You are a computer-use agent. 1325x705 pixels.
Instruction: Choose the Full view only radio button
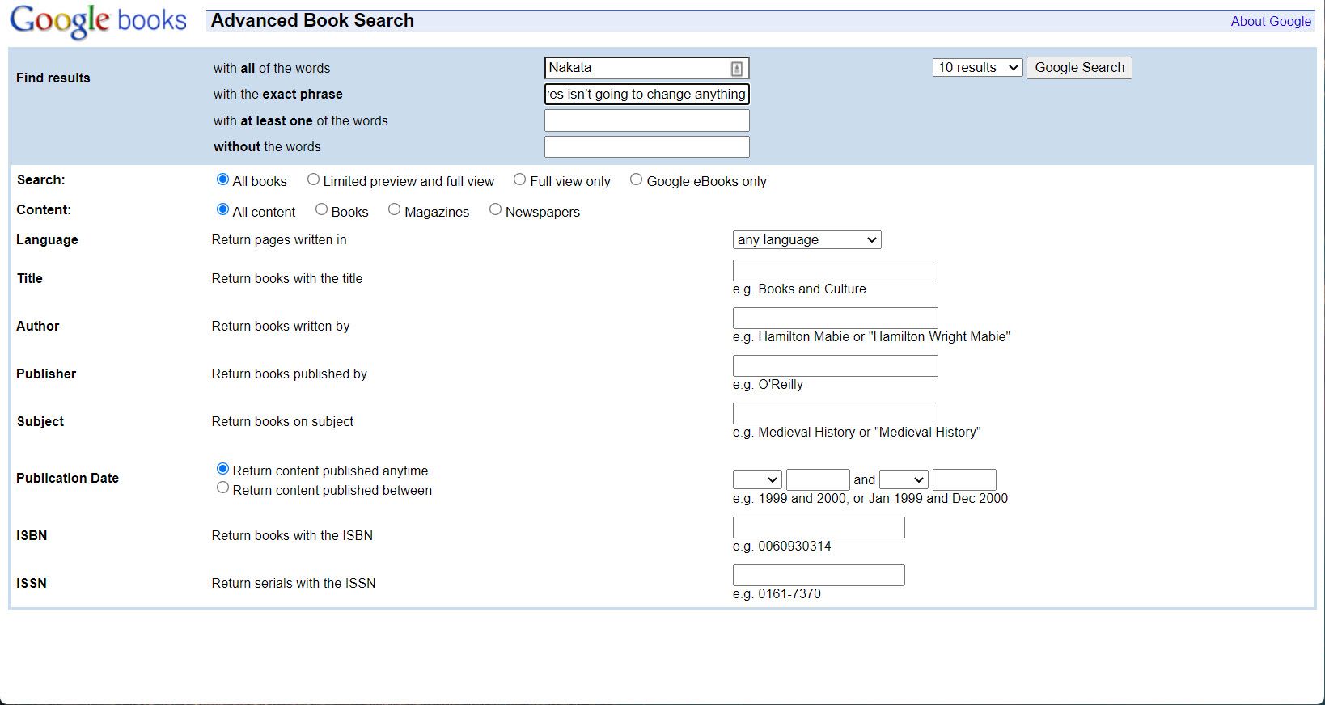click(x=519, y=179)
